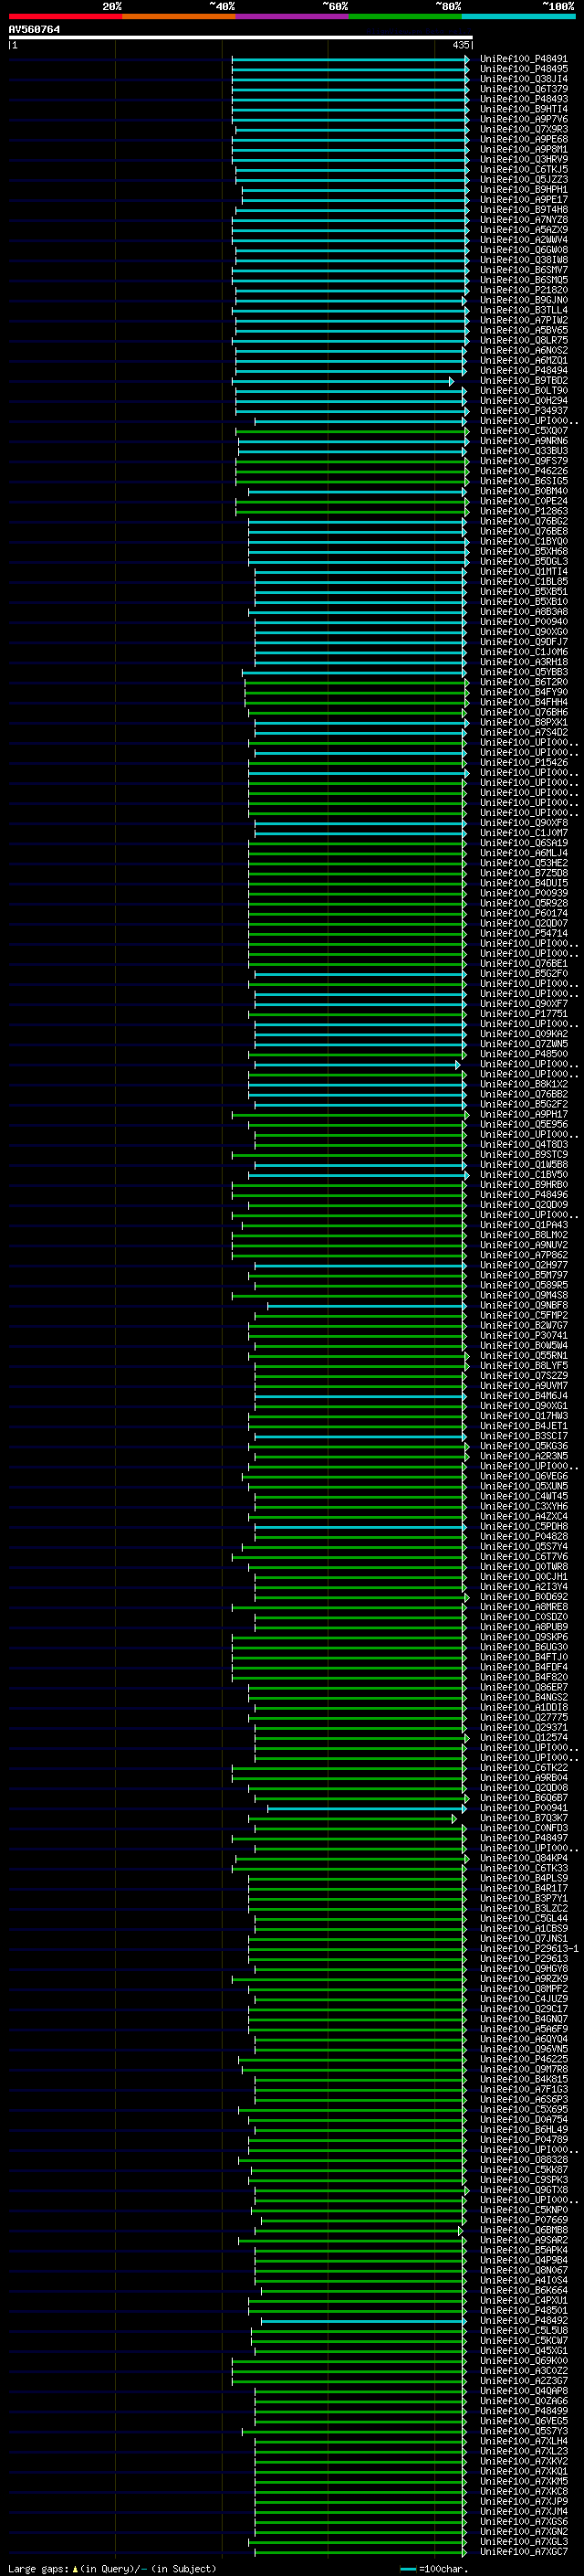Select hit label UniRef100_Q1PA43
Image resolution: width=584 pixels, height=2576 pixels.
pyautogui.click(x=523, y=1225)
